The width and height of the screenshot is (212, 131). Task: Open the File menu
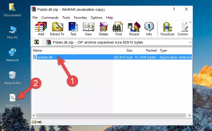pos(35,18)
